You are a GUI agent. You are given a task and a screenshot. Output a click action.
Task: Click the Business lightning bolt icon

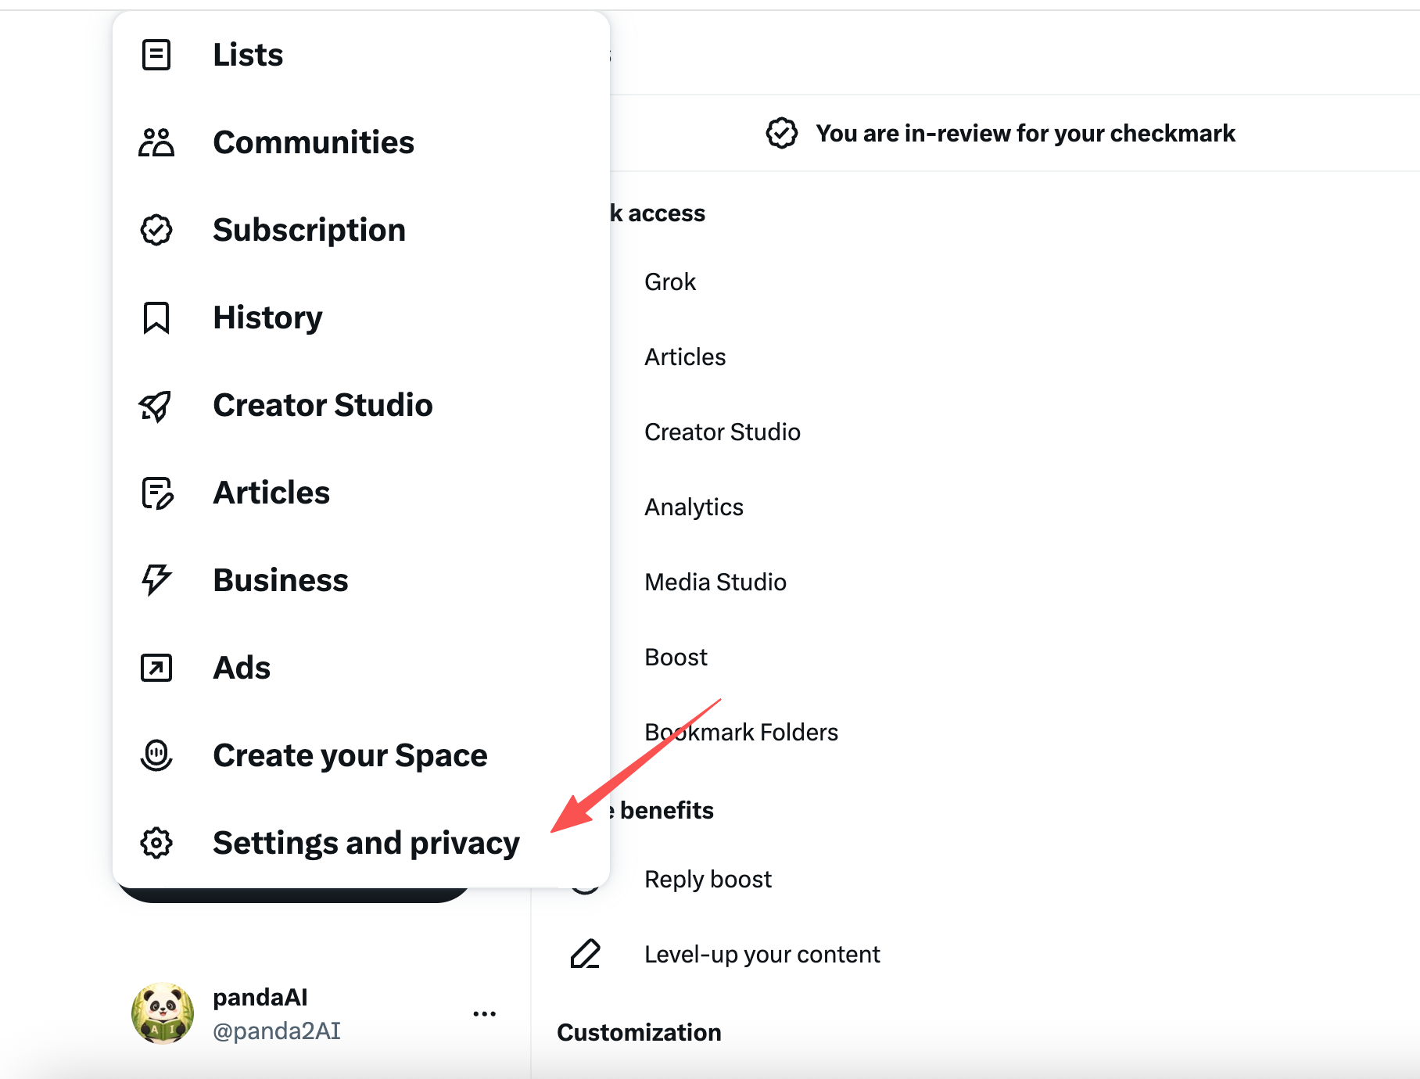tap(156, 580)
